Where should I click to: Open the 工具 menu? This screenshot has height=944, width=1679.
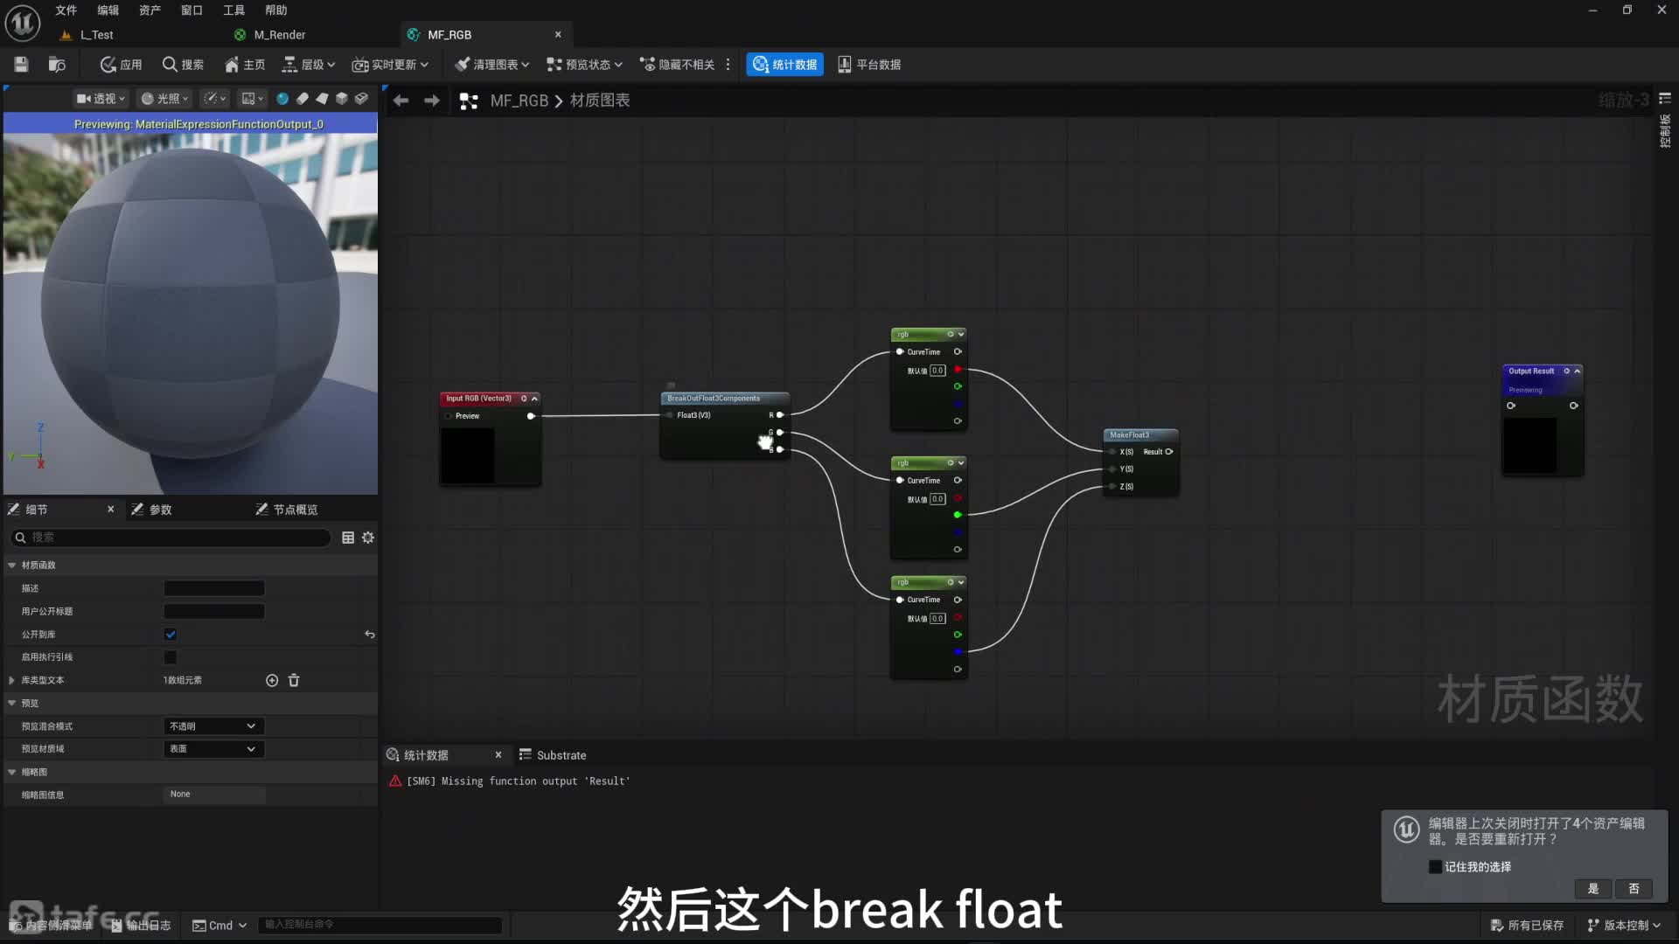pos(233,10)
